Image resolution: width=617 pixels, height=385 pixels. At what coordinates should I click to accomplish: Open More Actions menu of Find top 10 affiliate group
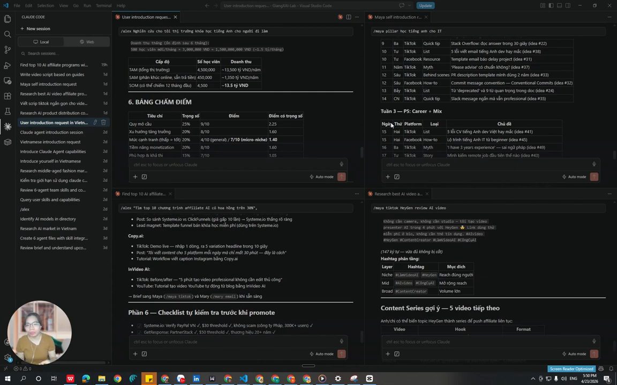[357, 194]
